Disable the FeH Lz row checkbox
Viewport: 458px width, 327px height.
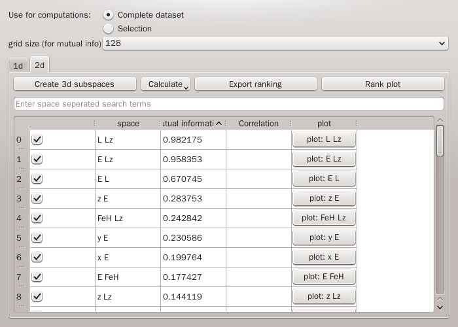coord(37,218)
